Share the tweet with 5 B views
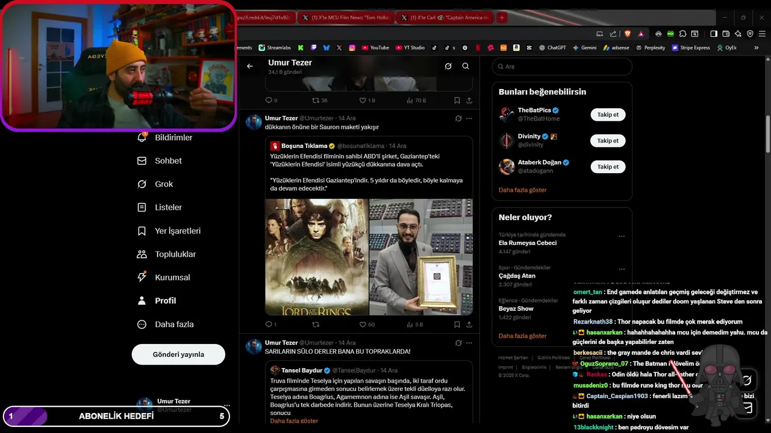Screen dimensions: 771x433 (469, 324)
